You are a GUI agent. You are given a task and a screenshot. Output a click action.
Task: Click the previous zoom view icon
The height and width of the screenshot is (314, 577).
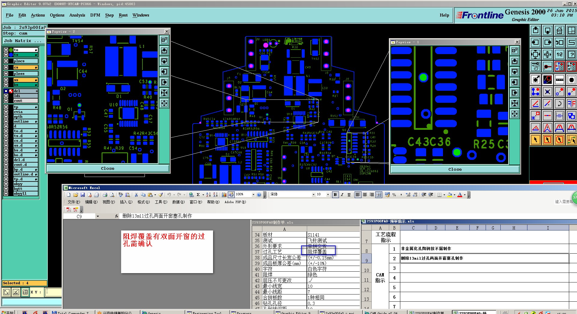coord(560,42)
